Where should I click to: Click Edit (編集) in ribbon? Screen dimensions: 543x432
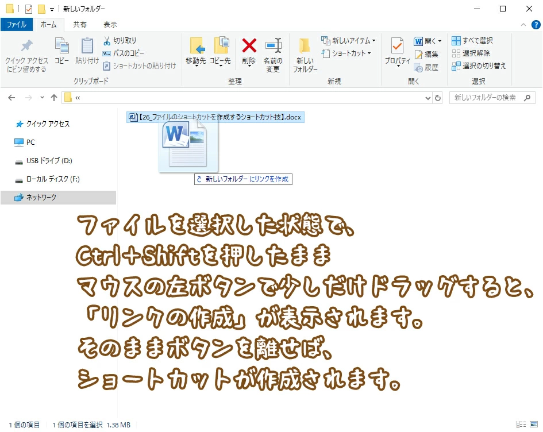tap(426, 55)
